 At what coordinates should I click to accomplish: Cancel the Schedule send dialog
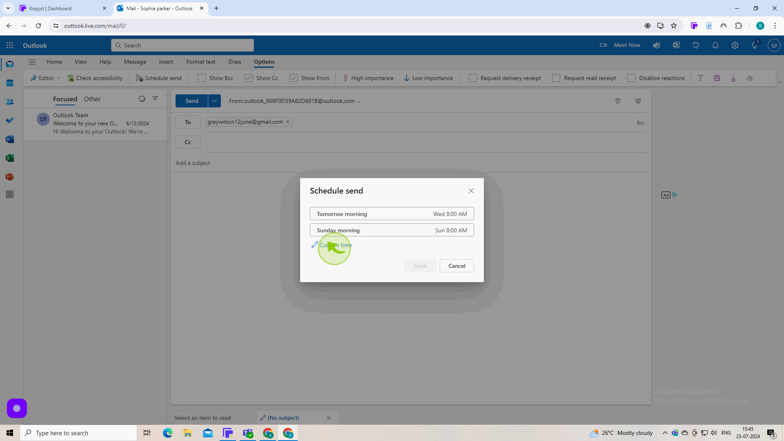(457, 266)
